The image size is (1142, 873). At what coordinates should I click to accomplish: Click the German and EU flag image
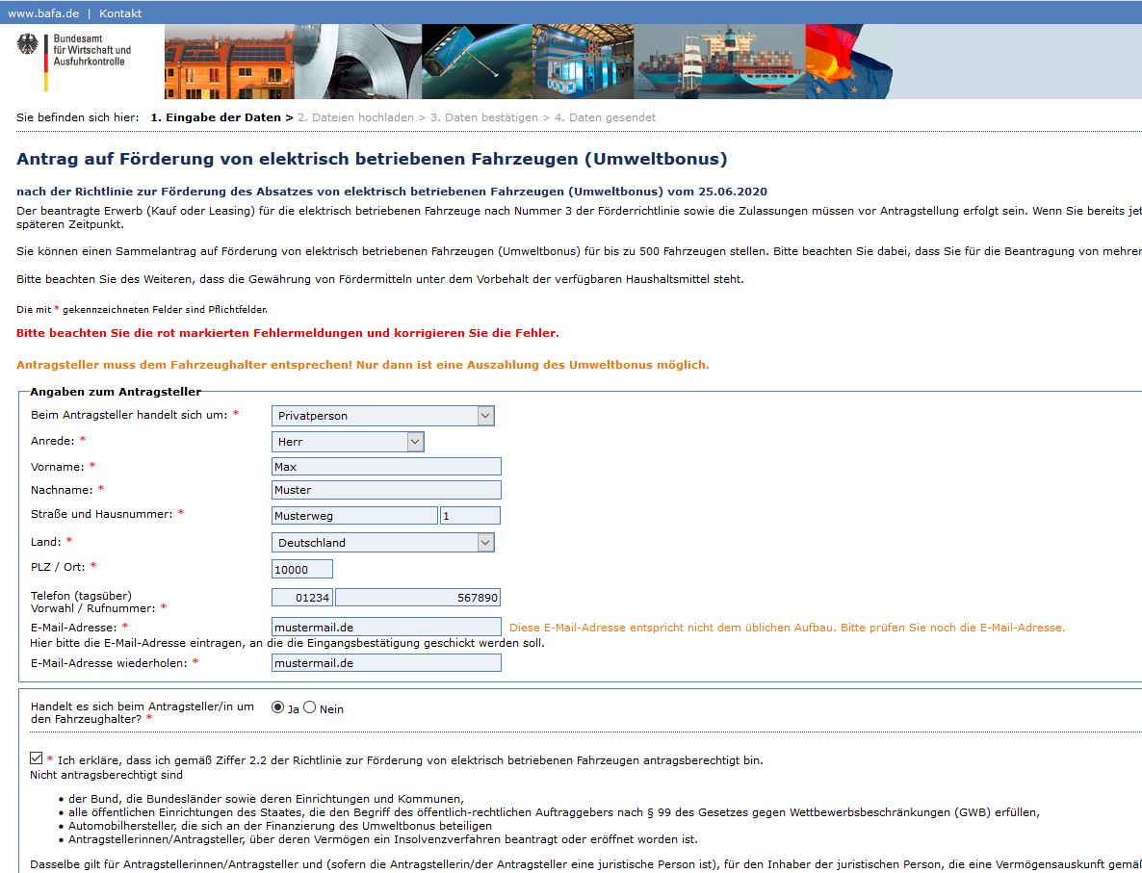(847, 62)
